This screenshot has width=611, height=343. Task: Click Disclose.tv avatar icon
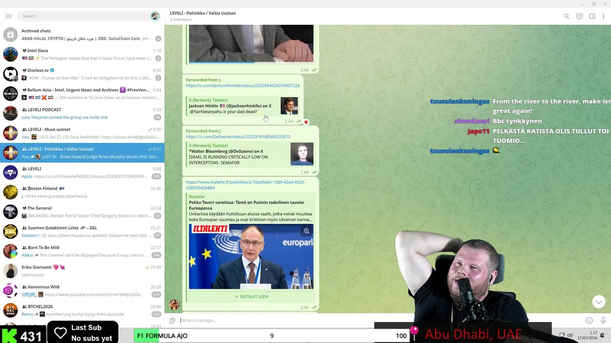tap(11, 74)
